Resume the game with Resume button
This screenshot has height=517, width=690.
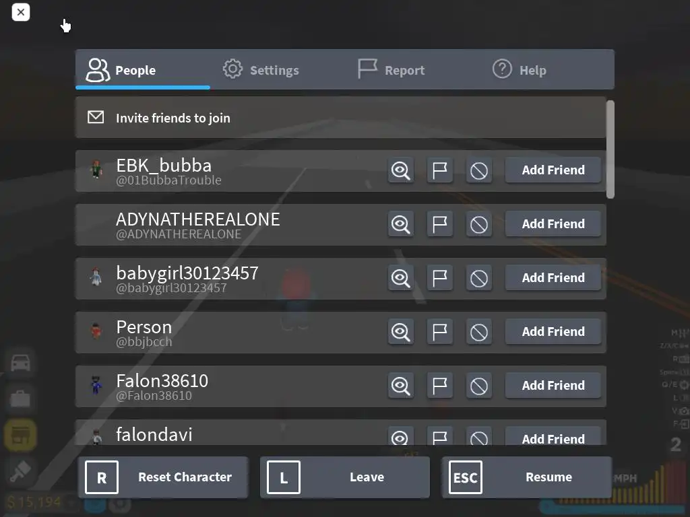[x=527, y=477]
